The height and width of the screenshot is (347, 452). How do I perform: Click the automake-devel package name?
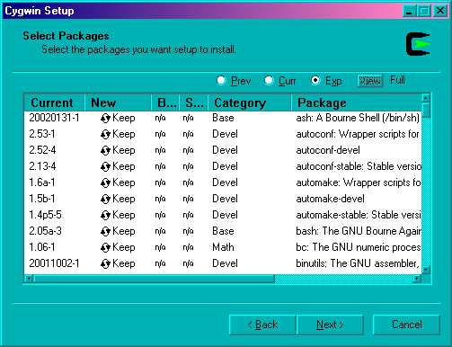coord(330,199)
